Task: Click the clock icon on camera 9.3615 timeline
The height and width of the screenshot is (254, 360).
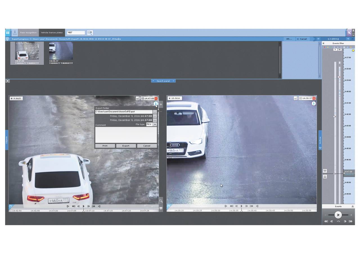Action: click(x=11, y=207)
